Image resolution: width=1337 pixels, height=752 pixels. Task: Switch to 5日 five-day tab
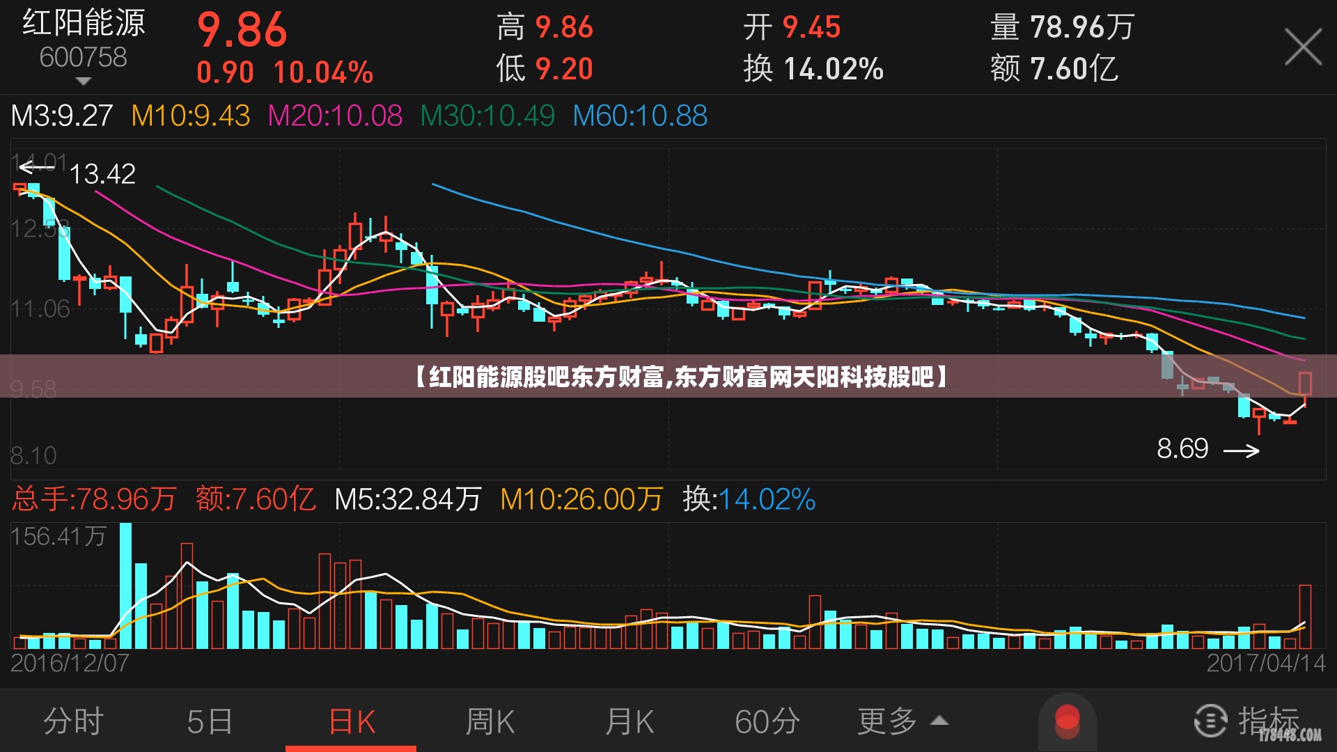(x=210, y=721)
